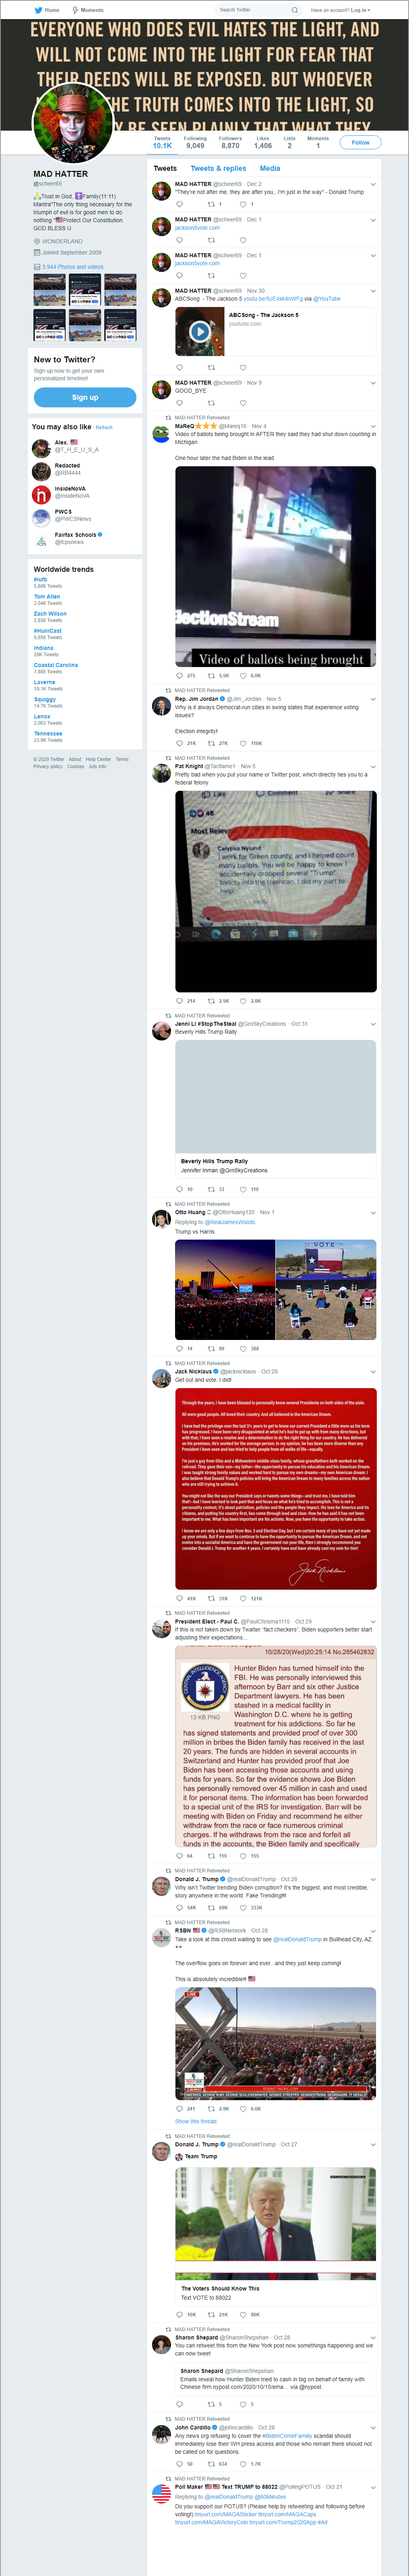Image resolution: width=409 pixels, height=2576 pixels.
Task: Open the Coastal Carolina trend
Action: (x=56, y=665)
